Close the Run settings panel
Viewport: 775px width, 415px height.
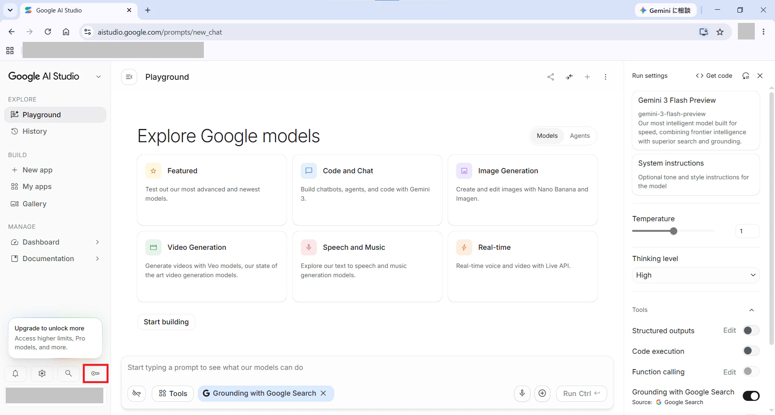760,76
